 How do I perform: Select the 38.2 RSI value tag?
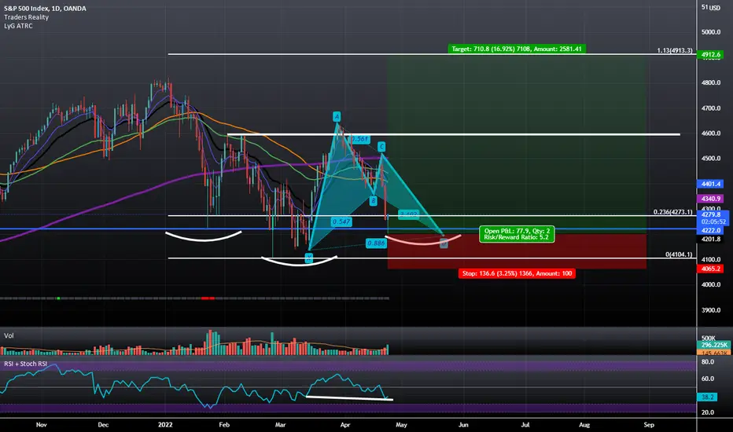[x=707, y=397]
